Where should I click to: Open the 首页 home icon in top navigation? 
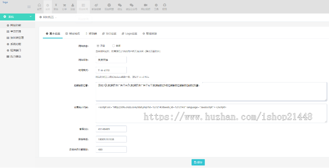coord(39,7)
